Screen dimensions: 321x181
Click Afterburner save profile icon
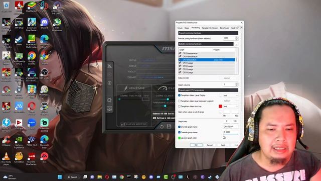coord(169,126)
